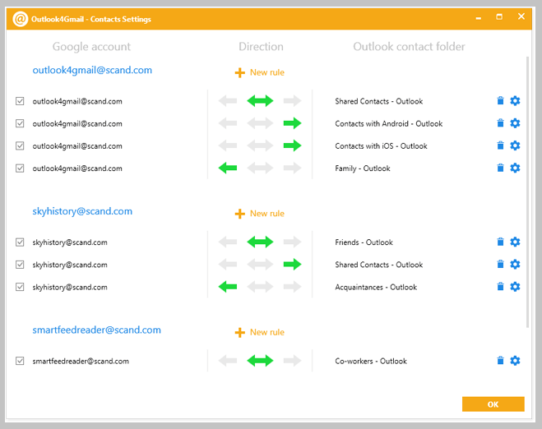Click the vertical scrollbar of the rules list
542x429 pixels.
(527, 192)
